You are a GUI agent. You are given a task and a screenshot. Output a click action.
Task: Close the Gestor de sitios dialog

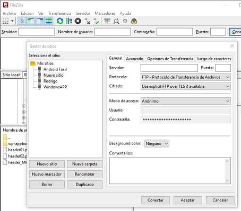232,46
